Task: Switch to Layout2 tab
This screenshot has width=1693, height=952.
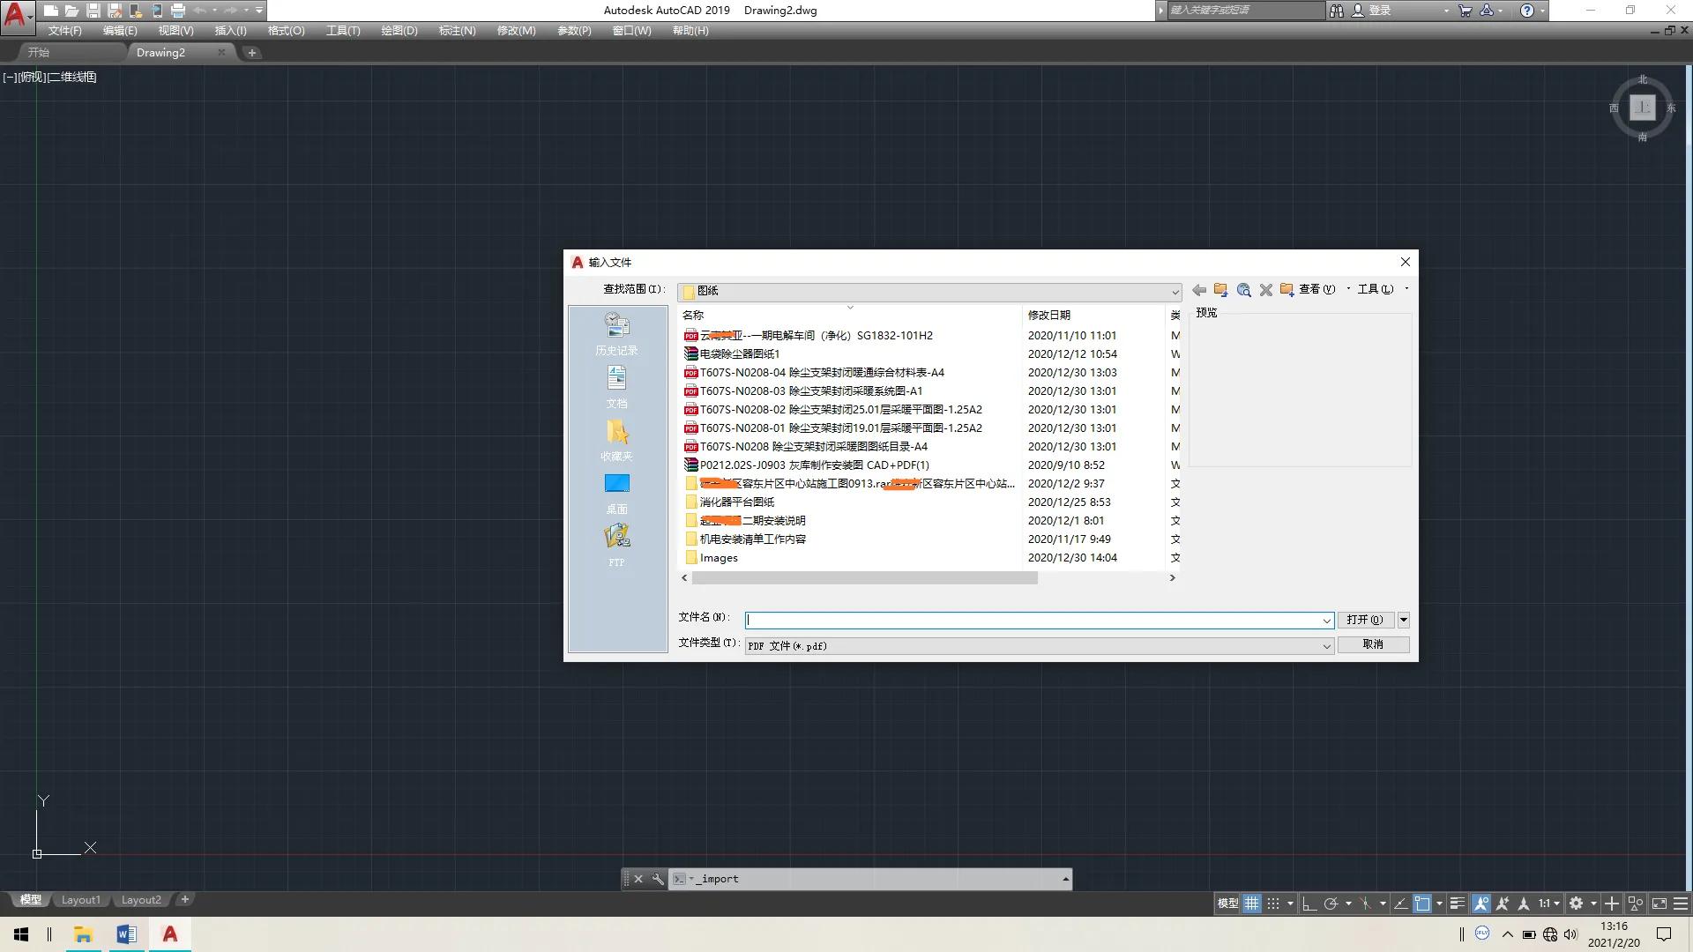Action: point(141,900)
